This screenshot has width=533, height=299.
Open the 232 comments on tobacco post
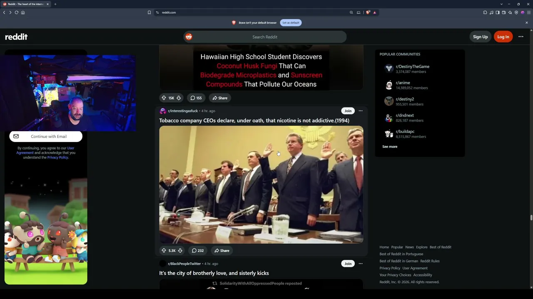point(198,250)
